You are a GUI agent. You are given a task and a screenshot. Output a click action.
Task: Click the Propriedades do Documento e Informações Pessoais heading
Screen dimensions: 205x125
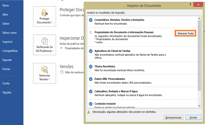click(124, 32)
